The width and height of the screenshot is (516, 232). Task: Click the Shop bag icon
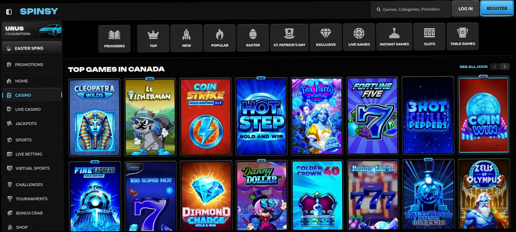click(10, 227)
